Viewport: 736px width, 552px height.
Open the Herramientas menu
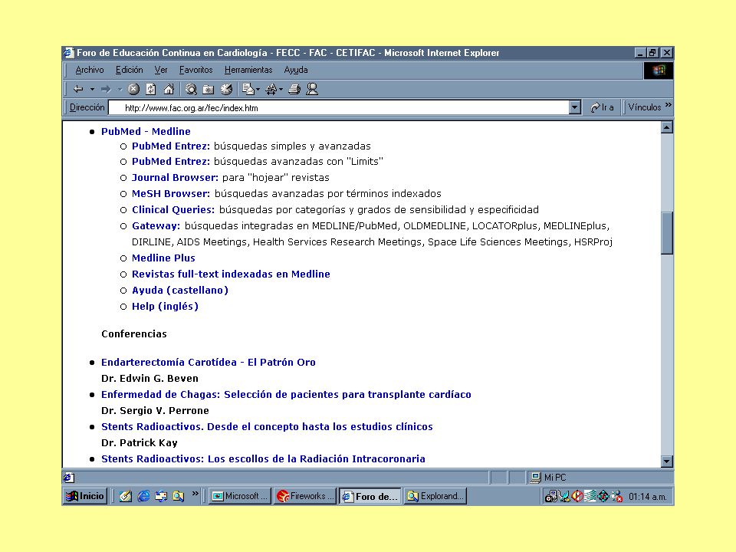248,70
